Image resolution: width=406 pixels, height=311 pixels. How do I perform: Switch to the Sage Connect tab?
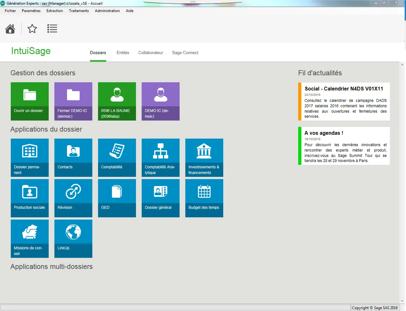185,53
